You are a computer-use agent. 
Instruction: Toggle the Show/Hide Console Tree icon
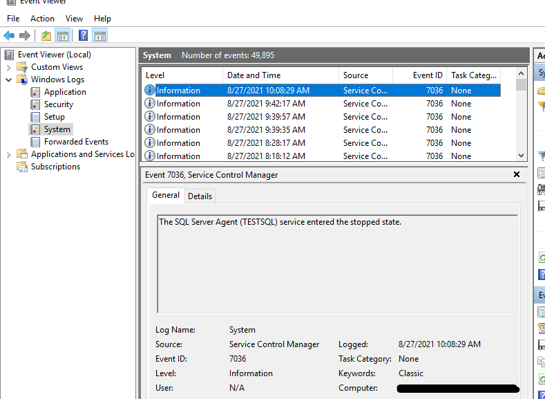coord(63,35)
